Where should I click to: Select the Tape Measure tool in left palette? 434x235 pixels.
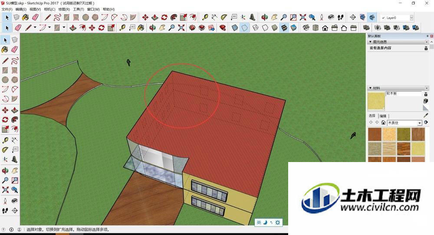pyautogui.click(x=5, y=140)
